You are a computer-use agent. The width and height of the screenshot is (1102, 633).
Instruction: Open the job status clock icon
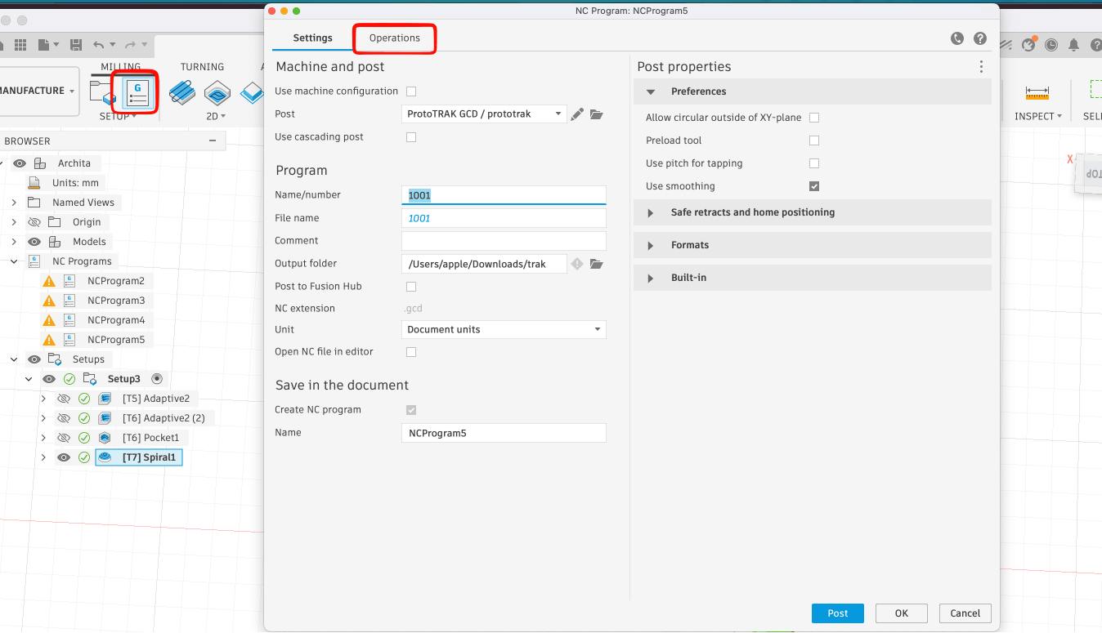(1051, 45)
